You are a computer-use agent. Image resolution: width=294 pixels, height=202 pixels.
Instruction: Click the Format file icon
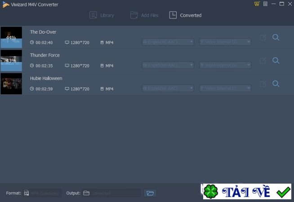(x=27, y=193)
